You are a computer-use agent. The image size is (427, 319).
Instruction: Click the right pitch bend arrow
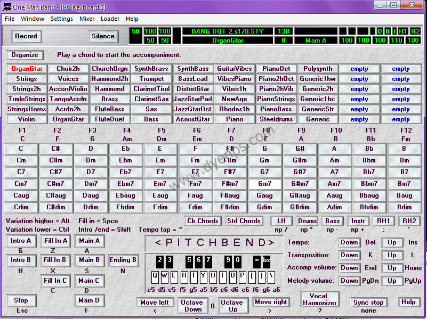(x=272, y=242)
